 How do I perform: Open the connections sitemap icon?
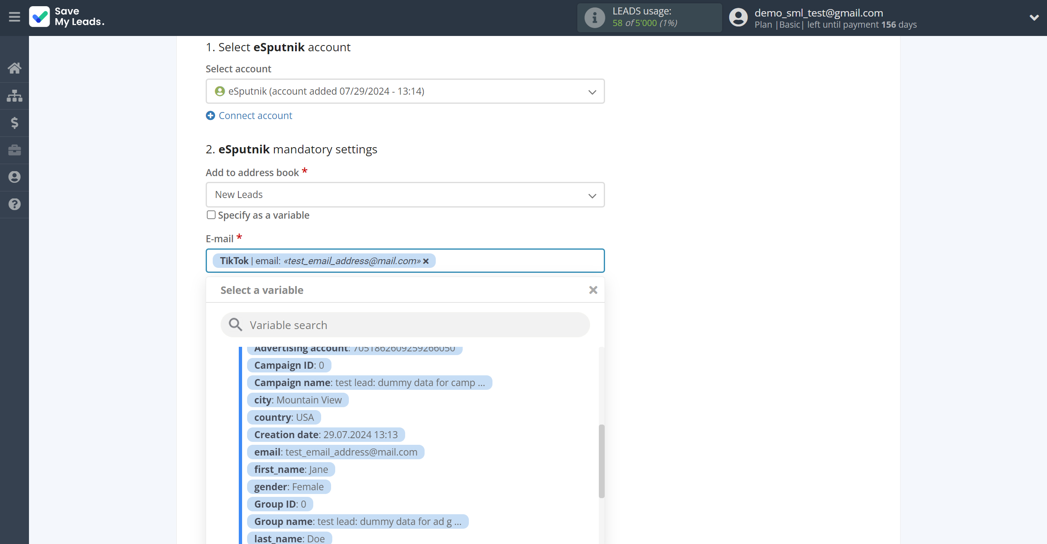point(14,95)
